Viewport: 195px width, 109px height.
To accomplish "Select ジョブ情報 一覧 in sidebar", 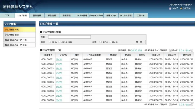I will click(x=19, y=30).
